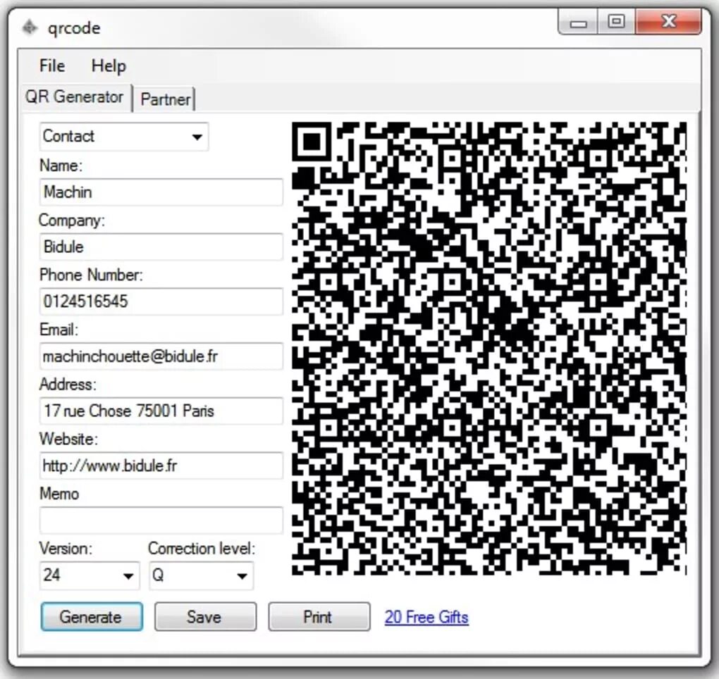Click the qrcode app icon in title bar
Viewport: 719px width, 679px height.
[x=30, y=27]
